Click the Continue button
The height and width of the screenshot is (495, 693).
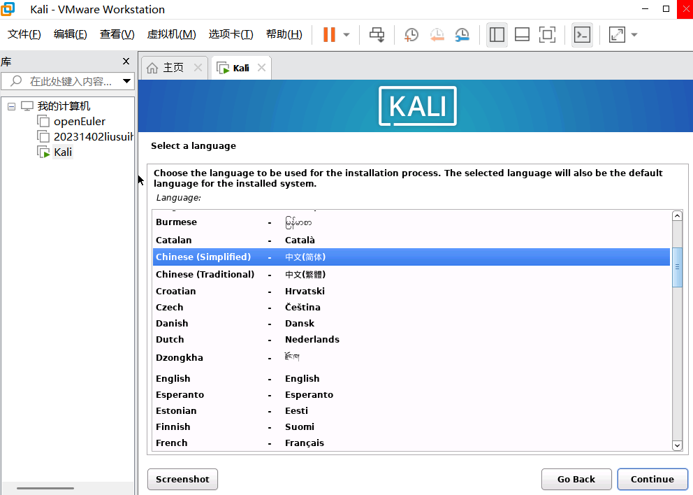point(652,479)
